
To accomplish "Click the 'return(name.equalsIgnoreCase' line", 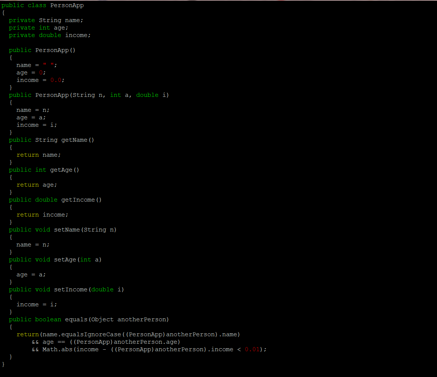I will coord(128,334).
